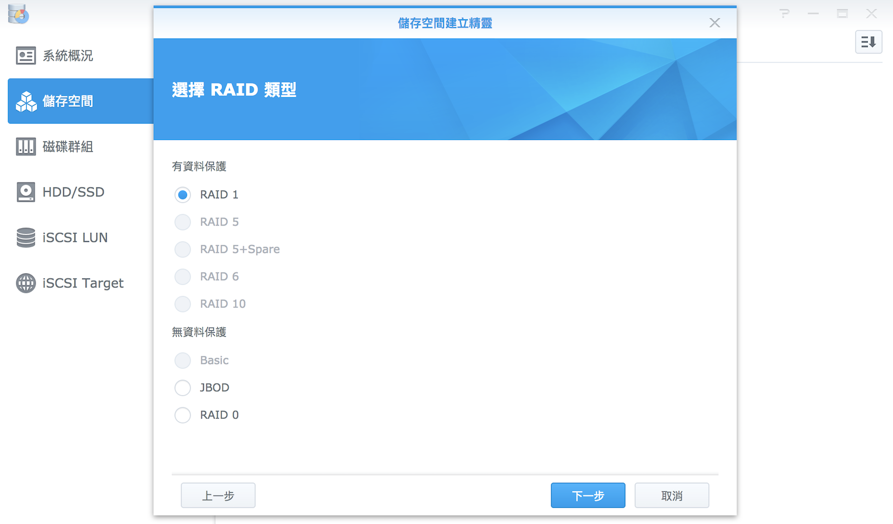This screenshot has width=893, height=524.
Task: Select the RAID 1 radio option
Action: tap(183, 195)
